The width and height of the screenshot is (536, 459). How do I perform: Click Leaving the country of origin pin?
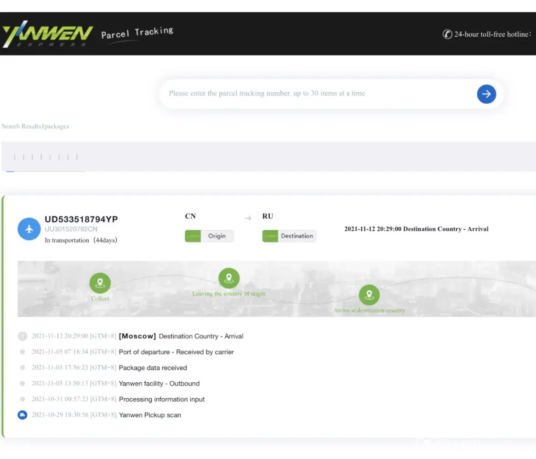click(x=228, y=278)
